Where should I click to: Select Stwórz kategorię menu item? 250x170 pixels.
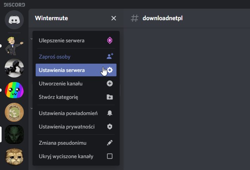(x=76, y=97)
